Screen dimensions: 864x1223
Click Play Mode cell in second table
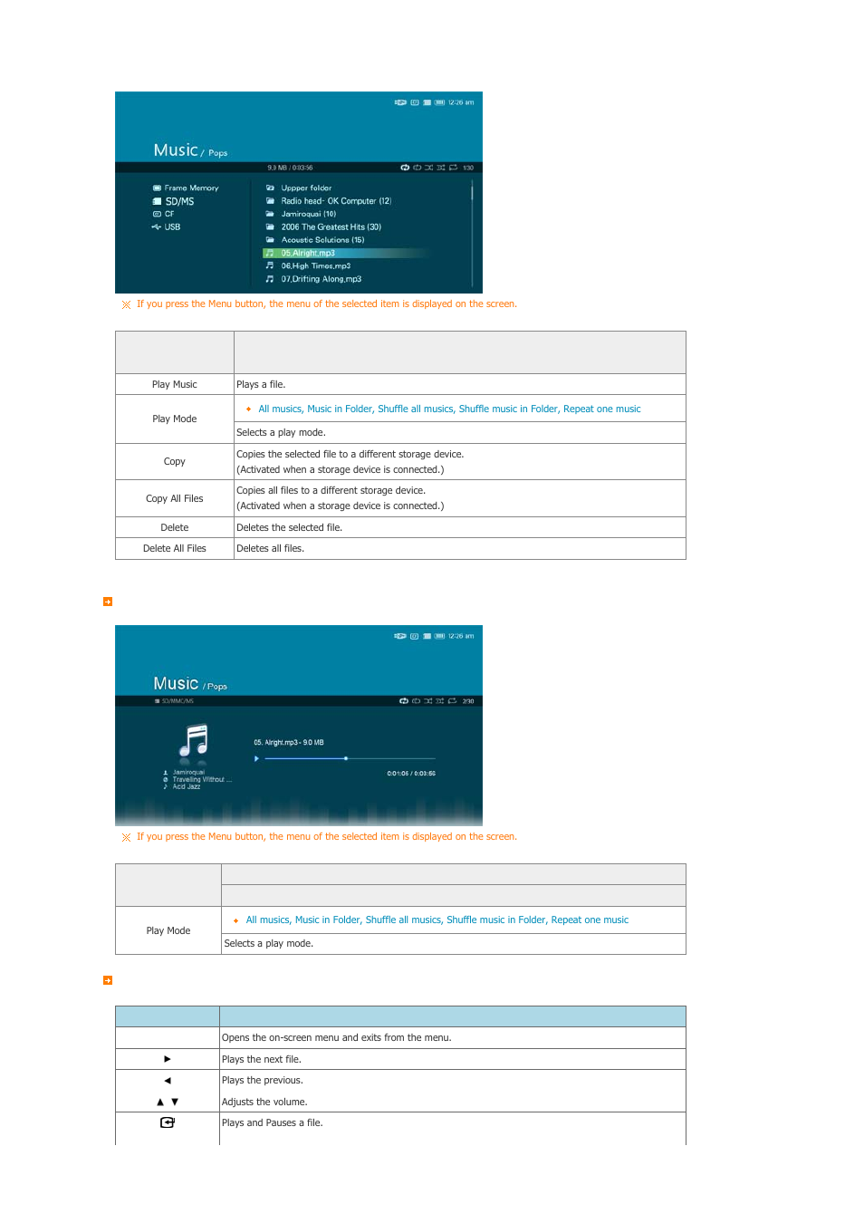coord(168,930)
